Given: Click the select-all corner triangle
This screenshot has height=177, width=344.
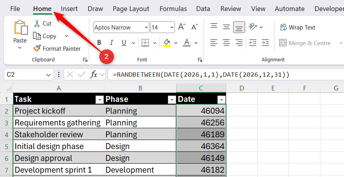Looking at the screenshot, I should 9,88.
